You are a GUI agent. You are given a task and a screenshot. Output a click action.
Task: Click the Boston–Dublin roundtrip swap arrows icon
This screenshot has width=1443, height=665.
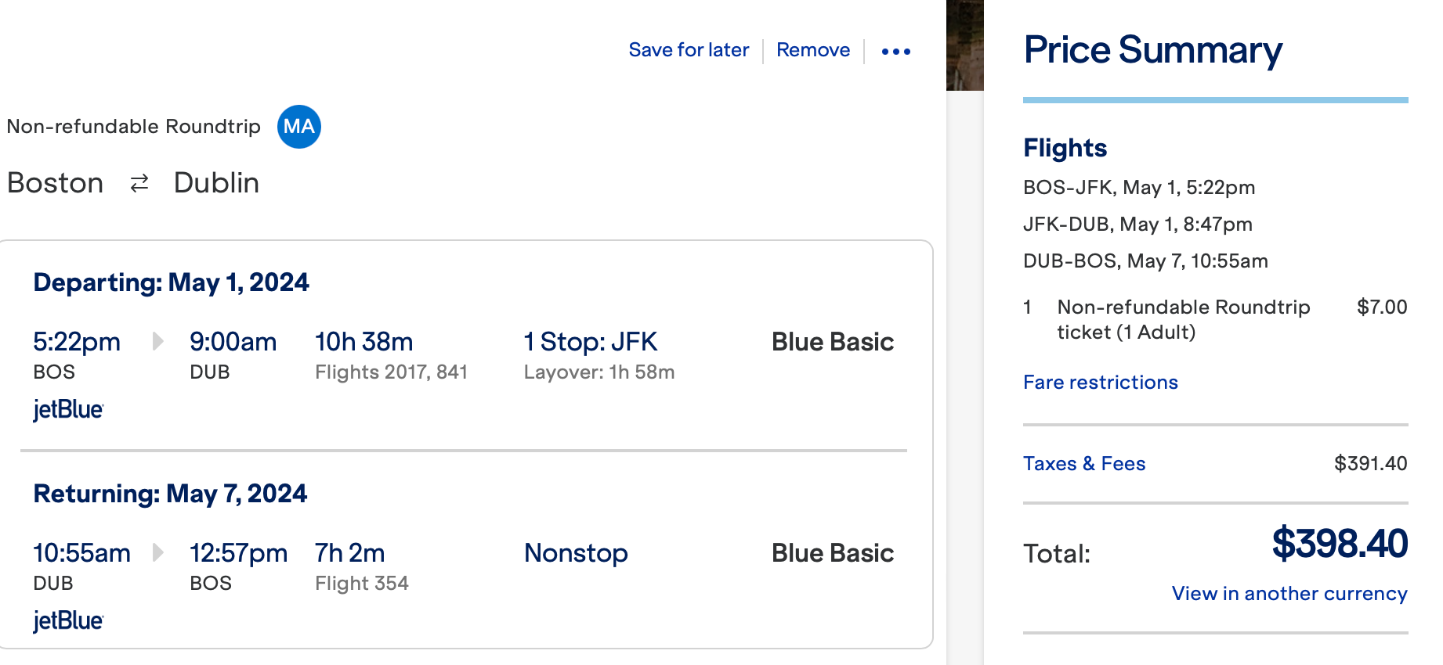[x=139, y=184]
